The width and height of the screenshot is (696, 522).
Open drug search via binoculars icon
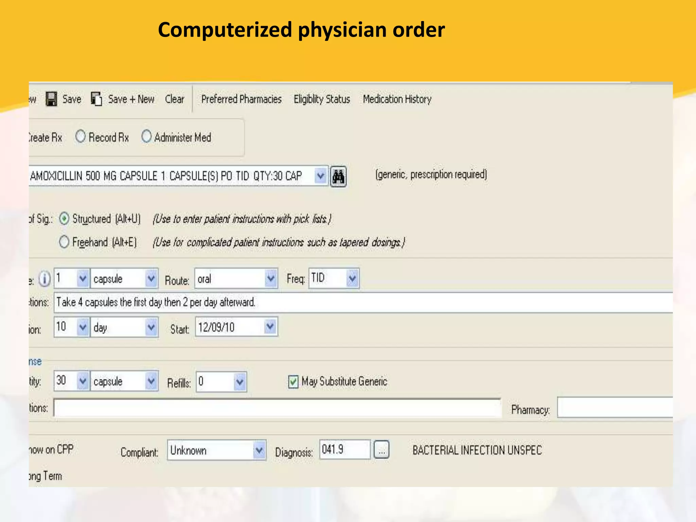[x=338, y=176]
